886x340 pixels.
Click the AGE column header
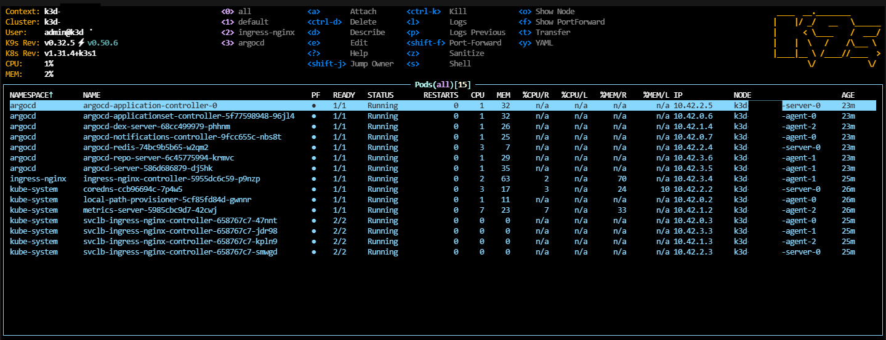click(x=848, y=95)
